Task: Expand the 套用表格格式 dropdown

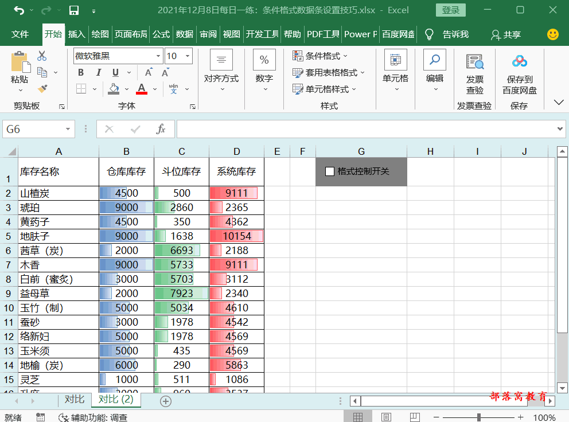Action: (x=362, y=73)
